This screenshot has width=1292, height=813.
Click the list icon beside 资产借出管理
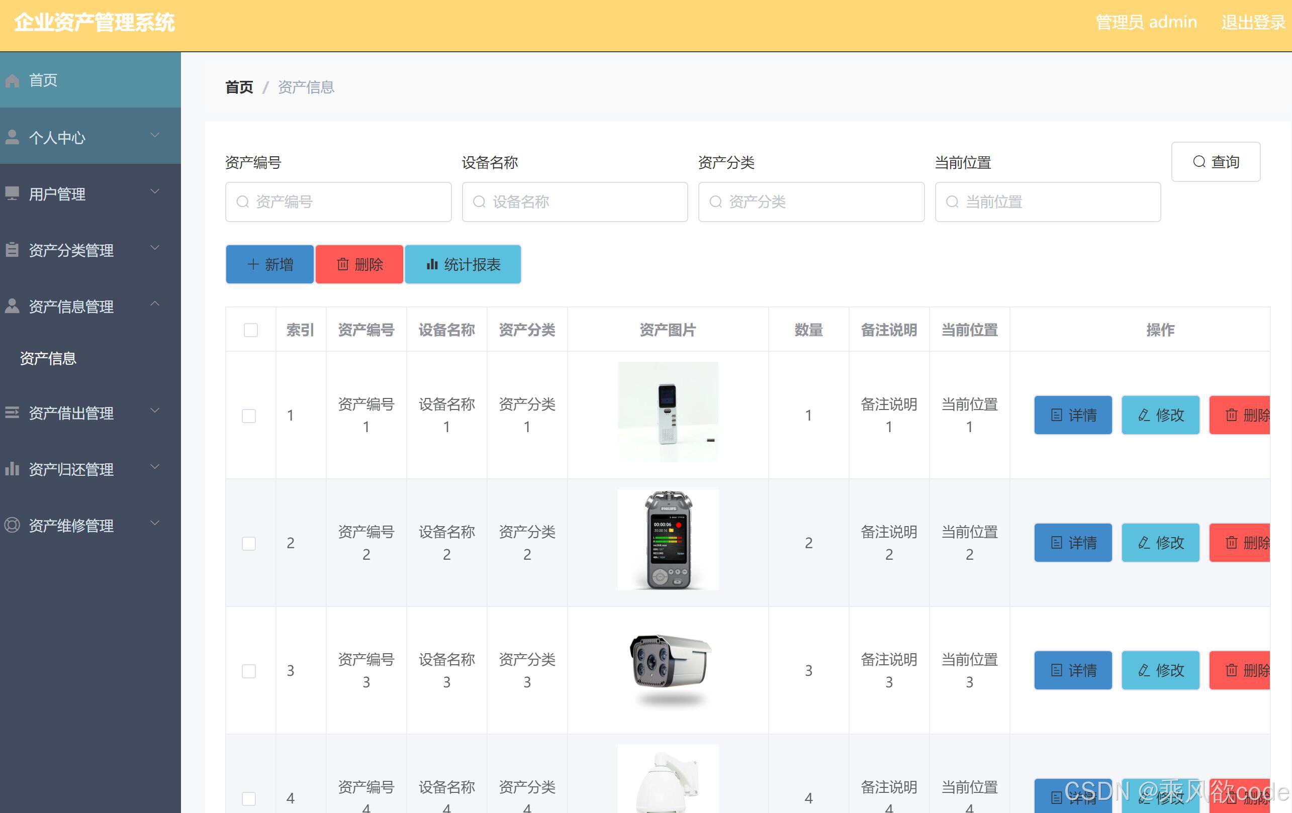(13, 413)
